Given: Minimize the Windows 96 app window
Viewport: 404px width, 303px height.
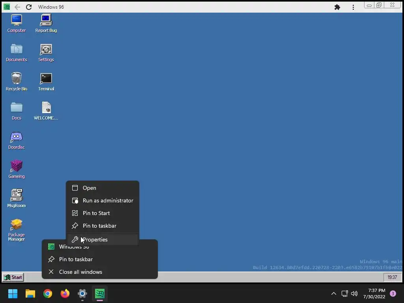Looking at the screenshot, I should click(369, 5).
